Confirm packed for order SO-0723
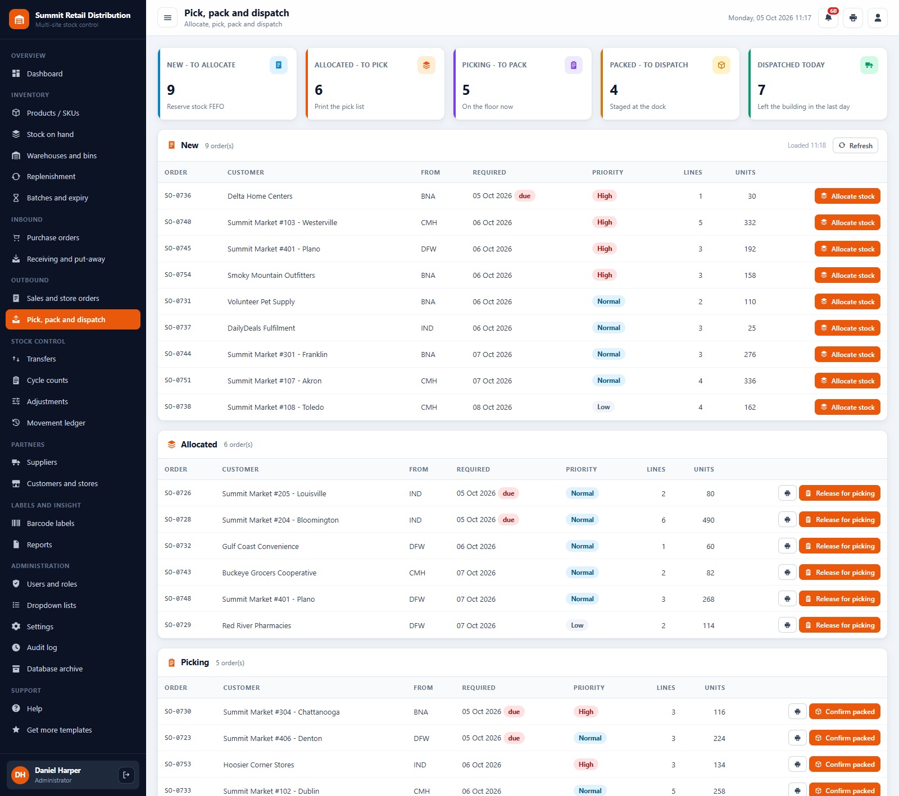 pyautogui.click(x=844, y=738)
